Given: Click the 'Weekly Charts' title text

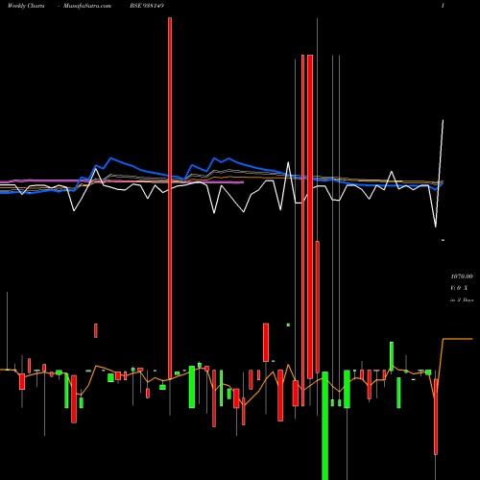Looking at the screenshot, I should pos(26,6).
